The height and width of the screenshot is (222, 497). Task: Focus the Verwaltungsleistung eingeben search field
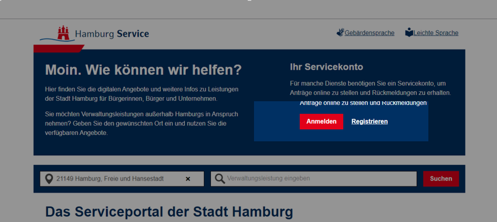tap(314, 178)
